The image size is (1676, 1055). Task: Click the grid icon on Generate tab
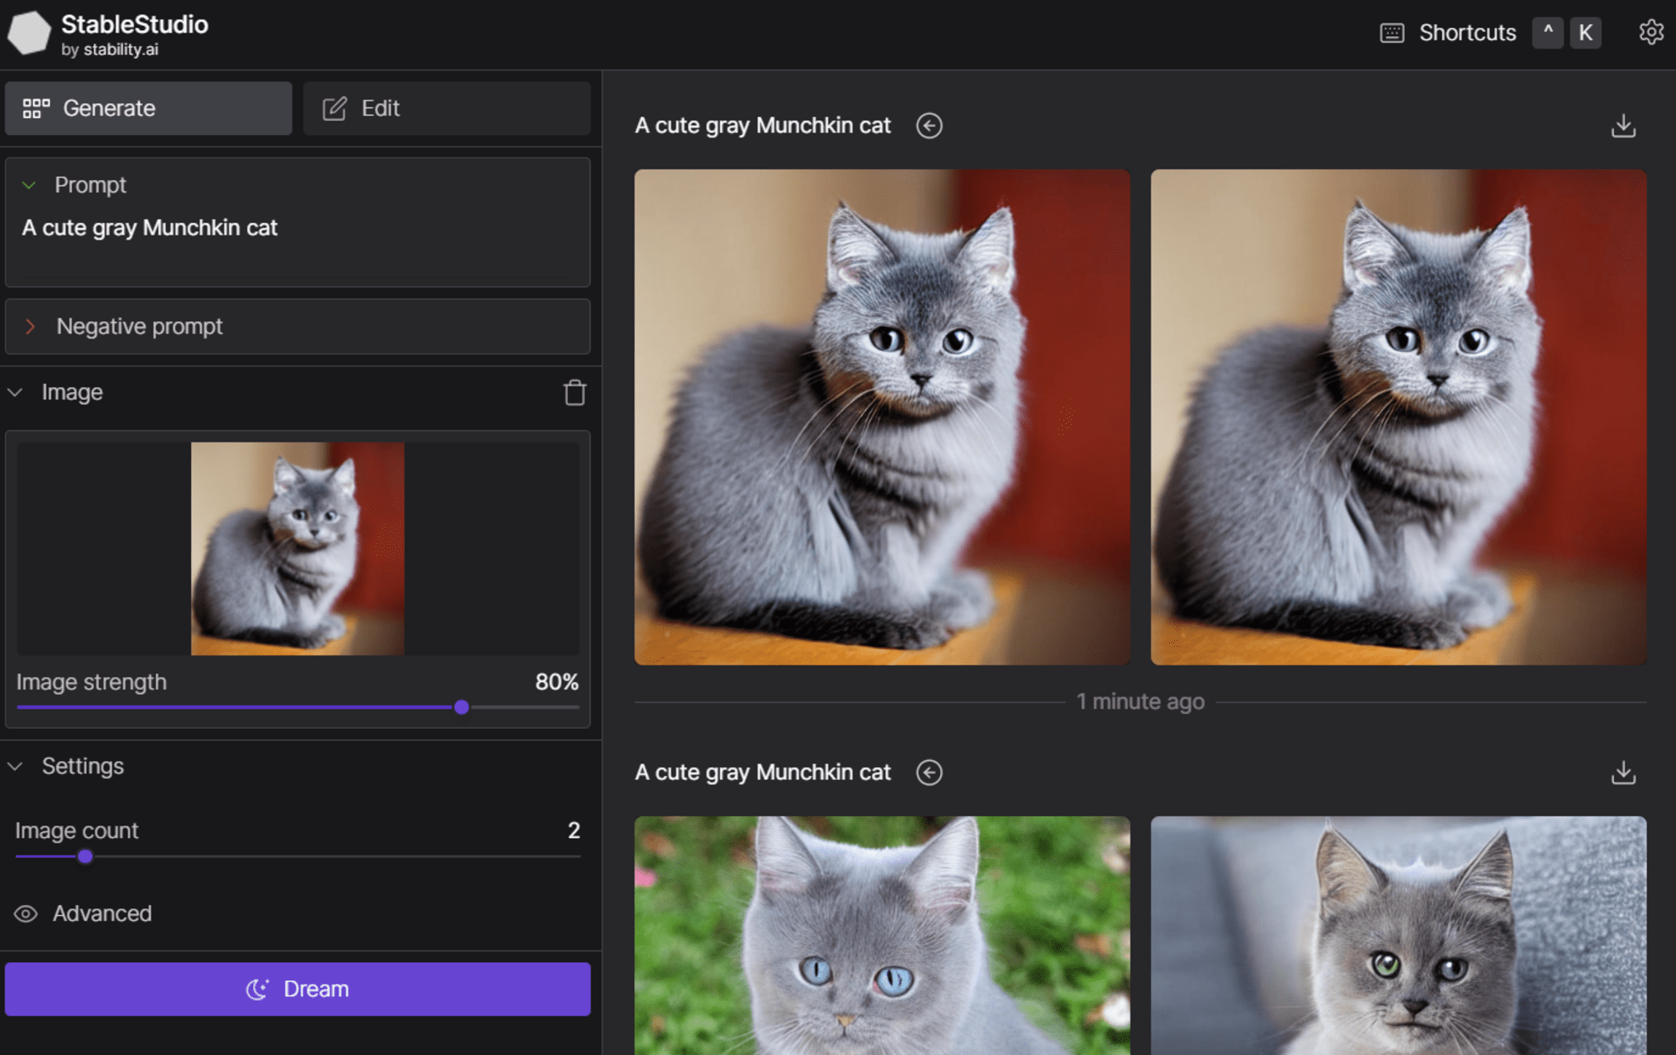coord(36,109)
